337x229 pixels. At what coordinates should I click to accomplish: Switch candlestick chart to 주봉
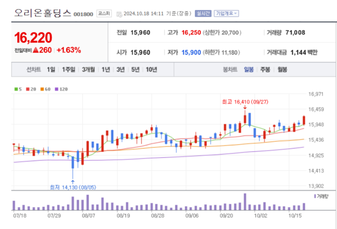pos(265,70)
